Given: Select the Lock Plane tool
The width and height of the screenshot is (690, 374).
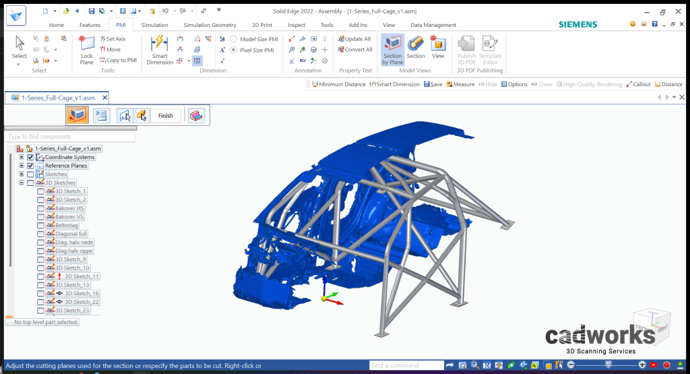Looking at the screenshot, I should [x=87, y=51].
